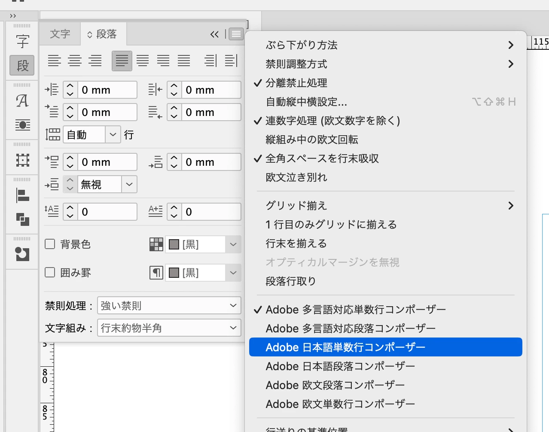549x432 pixels.
Task: Click the right indent value field
Action: pyautogui.click(x=211, y=90)
